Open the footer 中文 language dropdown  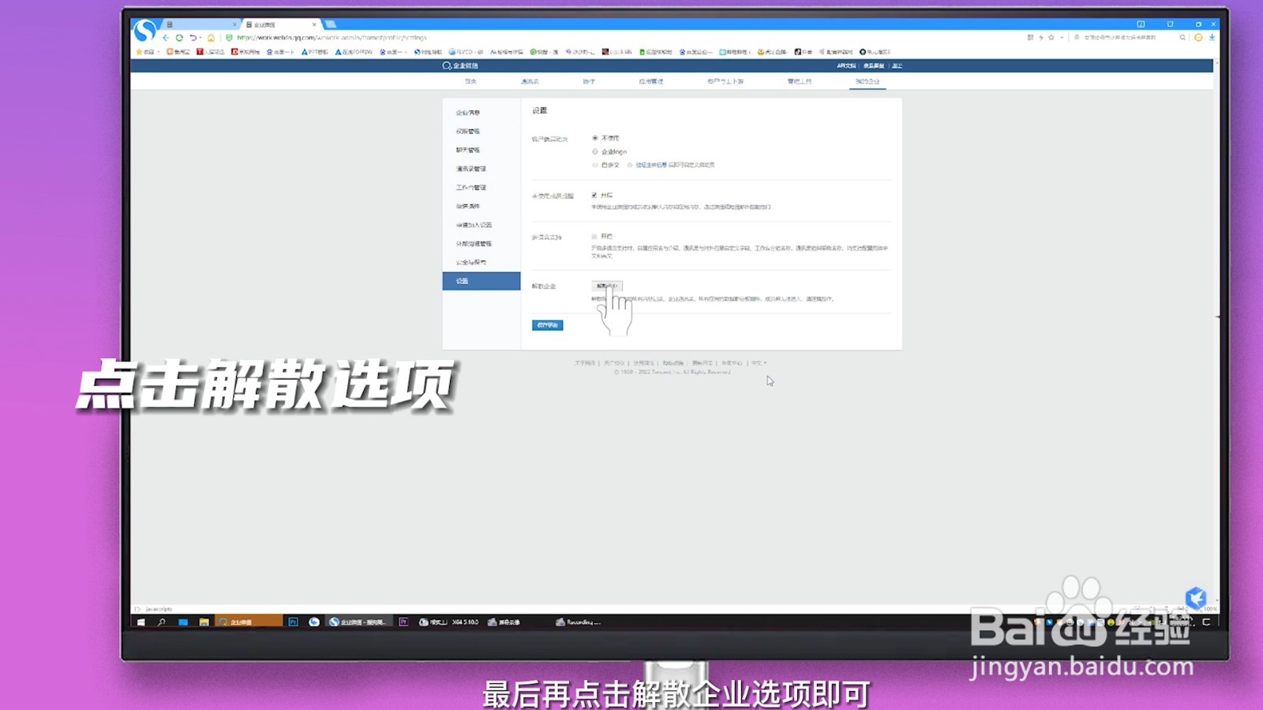click(x=759, y=363)
